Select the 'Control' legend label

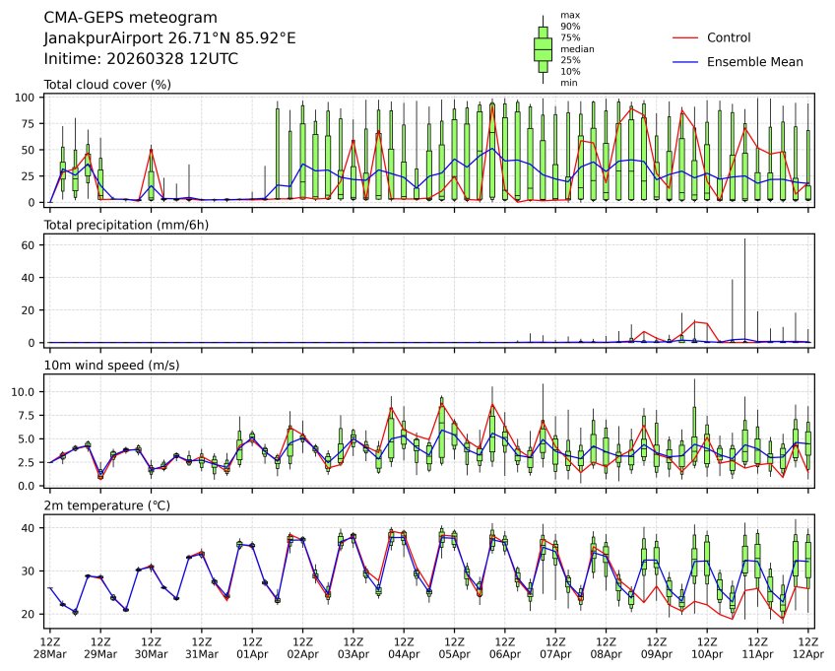(729, 37)
